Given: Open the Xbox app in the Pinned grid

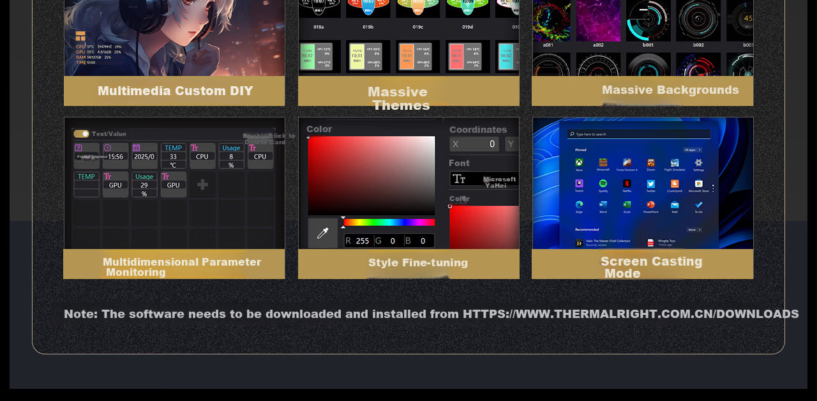Looking at the screenshot, I should click(x=579, y=164).
